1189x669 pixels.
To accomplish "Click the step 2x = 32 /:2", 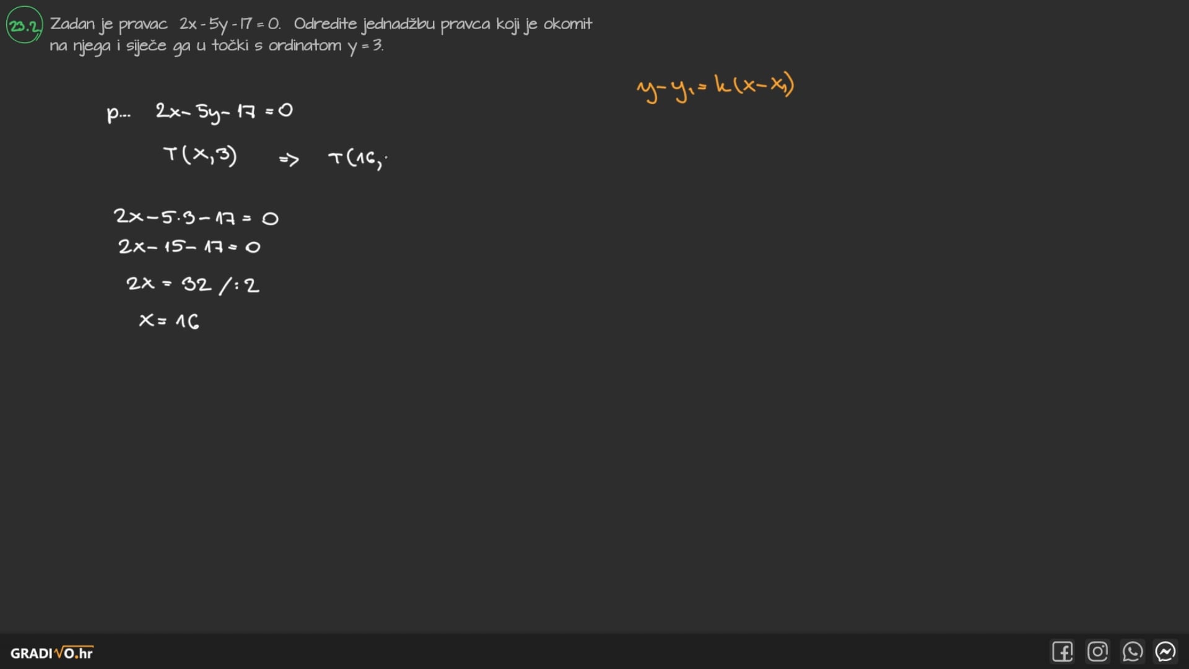I will click(193, 284).
